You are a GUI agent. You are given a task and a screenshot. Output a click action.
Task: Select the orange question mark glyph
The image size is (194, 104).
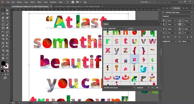coord(117,68)
